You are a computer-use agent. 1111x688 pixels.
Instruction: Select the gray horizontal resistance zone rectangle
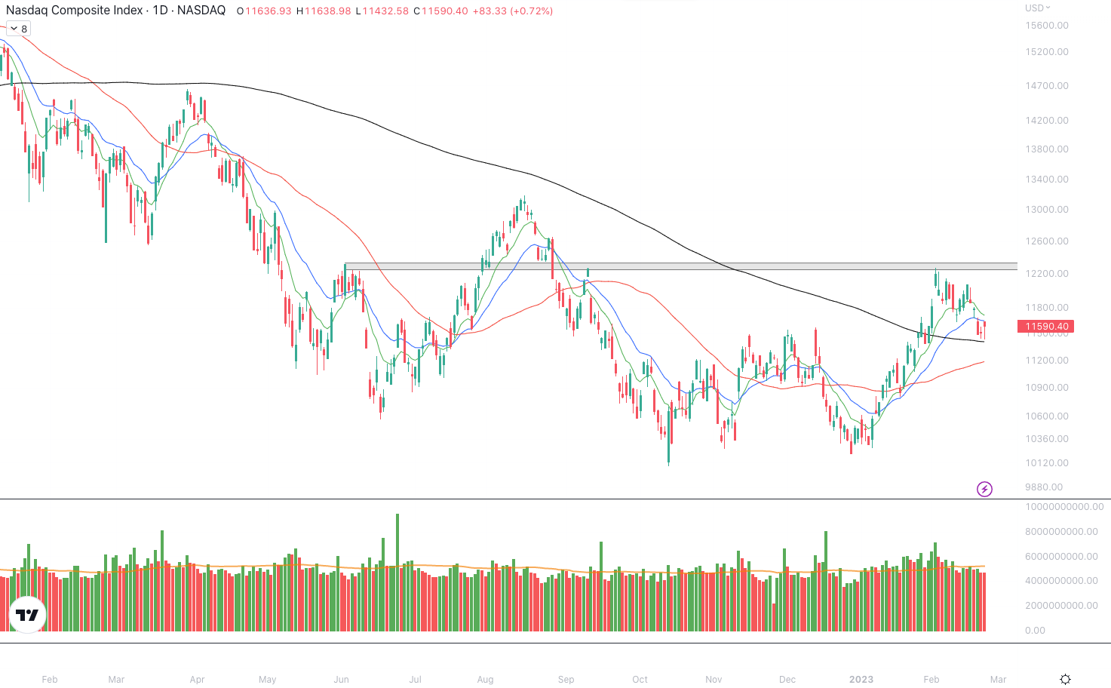pos(681,266)
